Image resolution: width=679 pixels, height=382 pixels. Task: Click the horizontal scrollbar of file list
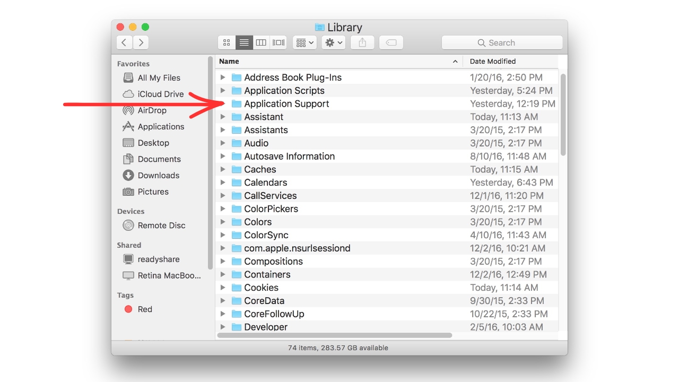pos(335,335)
